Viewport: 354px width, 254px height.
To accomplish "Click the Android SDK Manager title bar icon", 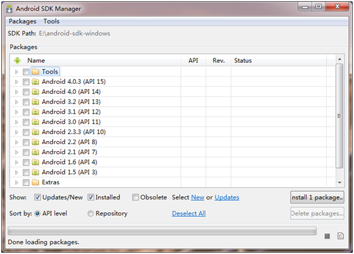I will [x=10, y=9].
